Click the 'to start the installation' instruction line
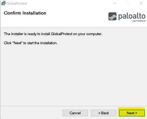Screen dimensions: 147x119 coord(31,43)
